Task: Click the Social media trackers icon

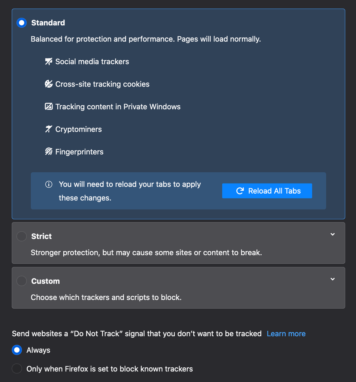Action: point(49,61)
